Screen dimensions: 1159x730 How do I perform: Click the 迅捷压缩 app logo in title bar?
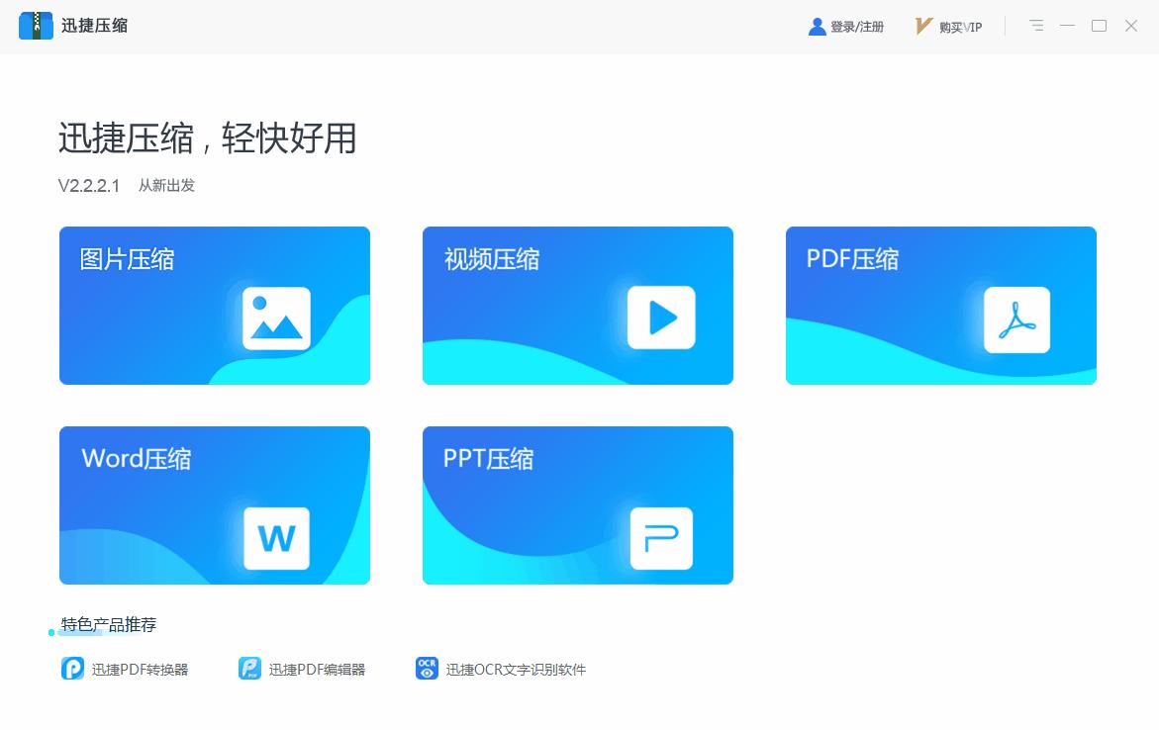(x=39, y=25)
